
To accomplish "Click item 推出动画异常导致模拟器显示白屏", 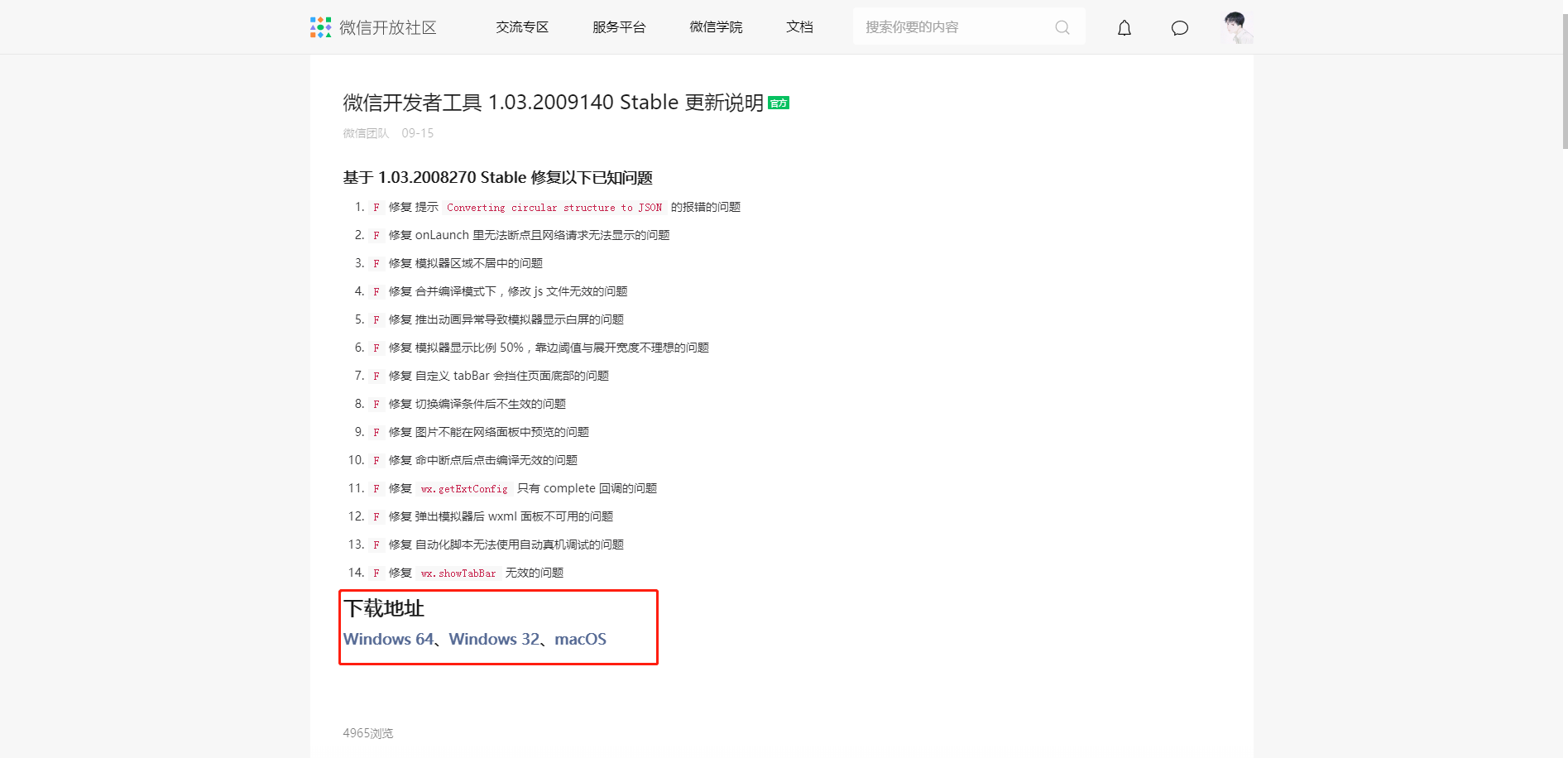I will pyautogui.click(x=506, y=319).
